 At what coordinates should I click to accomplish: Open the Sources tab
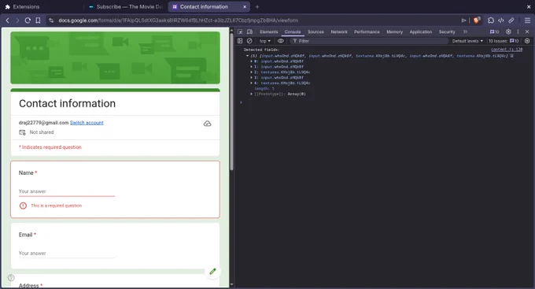[x=315, y=31]
